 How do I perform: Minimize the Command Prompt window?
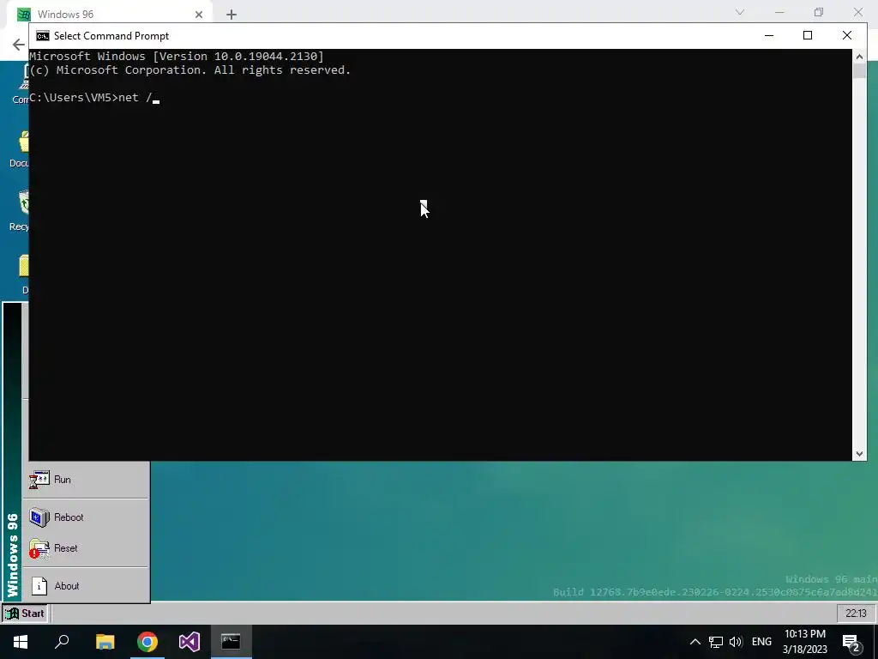(x=769, y=36)
